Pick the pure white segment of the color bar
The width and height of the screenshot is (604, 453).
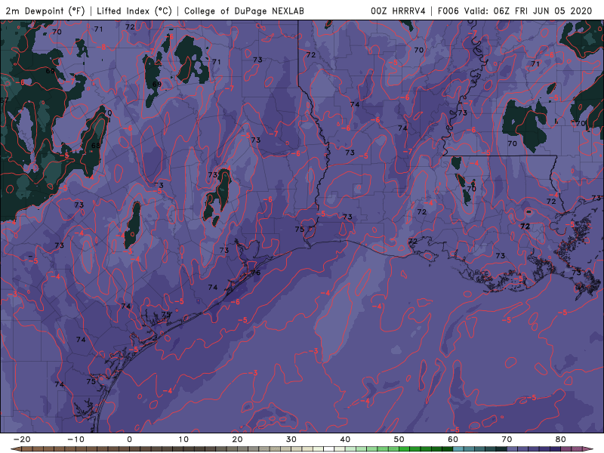tap(328, 448)
